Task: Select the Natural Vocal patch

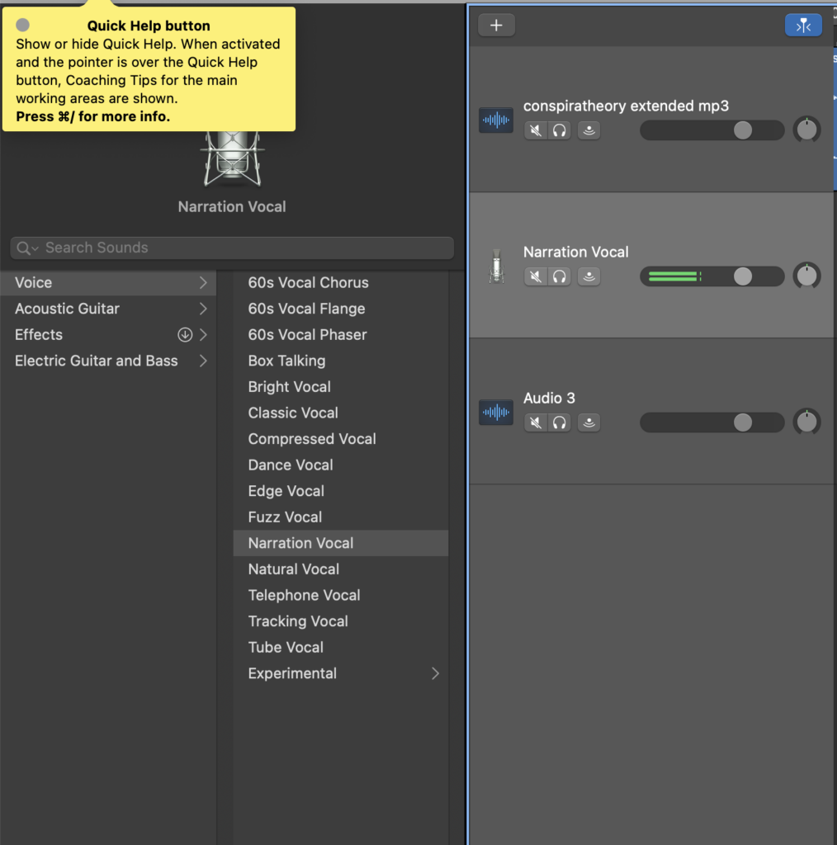Action: (341, 569)
